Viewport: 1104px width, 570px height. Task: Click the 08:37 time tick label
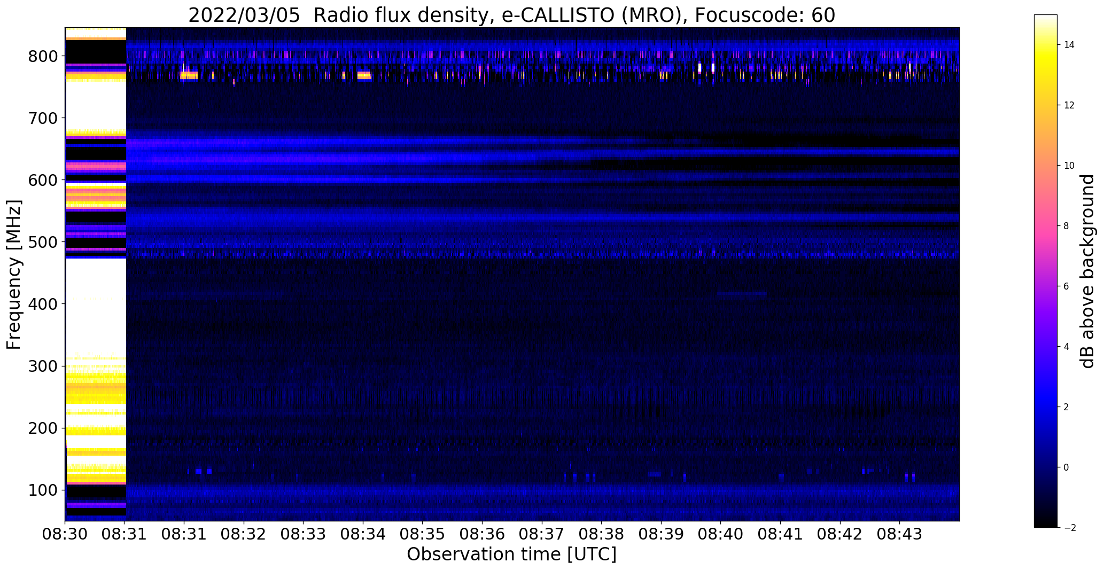(x=542, y=534)
